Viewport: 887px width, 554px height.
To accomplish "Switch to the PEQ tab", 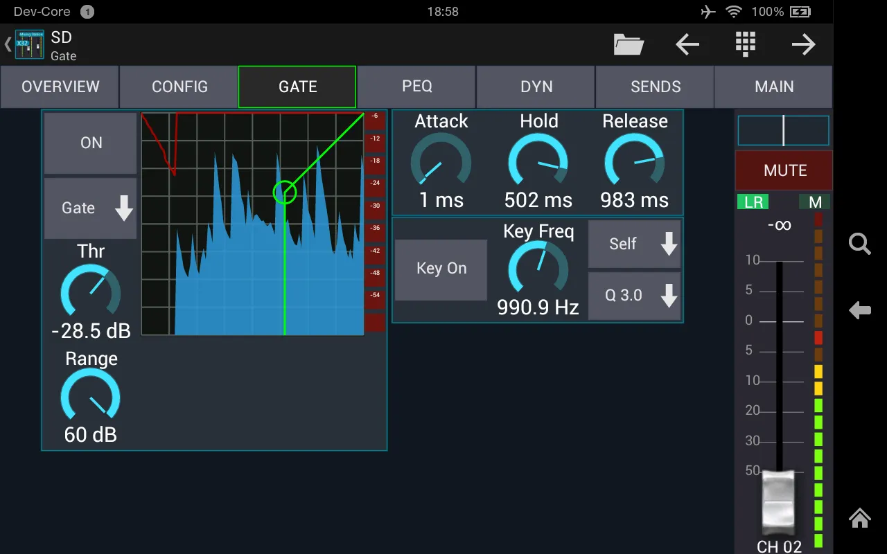I will (x=416, y=87).
